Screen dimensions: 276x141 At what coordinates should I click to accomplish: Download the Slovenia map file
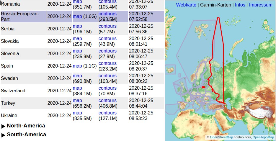[x=77, y=51]
